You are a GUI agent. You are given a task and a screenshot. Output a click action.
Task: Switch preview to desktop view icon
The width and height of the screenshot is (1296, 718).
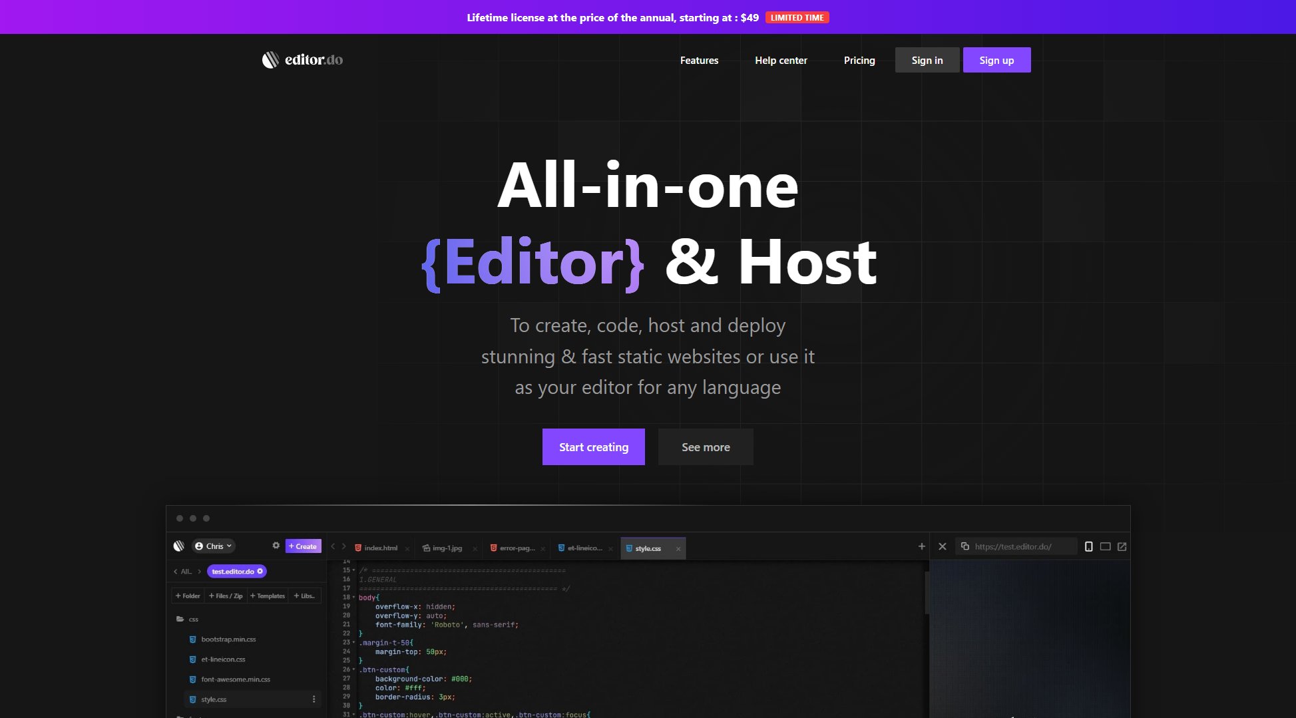click(x=1105, y=546)
